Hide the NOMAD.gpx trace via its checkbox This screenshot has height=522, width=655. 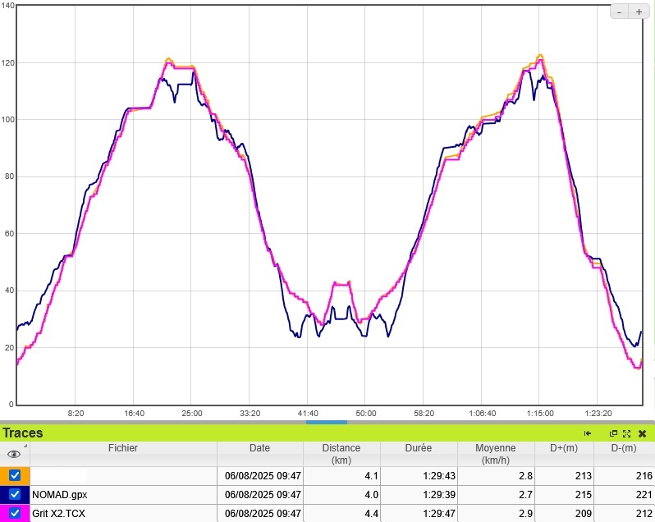click(x=15, y=495)
